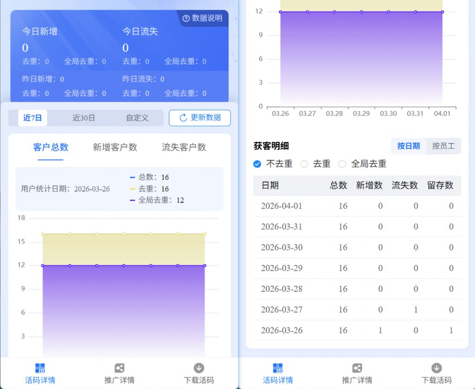The image size is (475, 389).
Task: Select the 不去重 radio button
Action: pyautogui.click(x=257, y=163)
